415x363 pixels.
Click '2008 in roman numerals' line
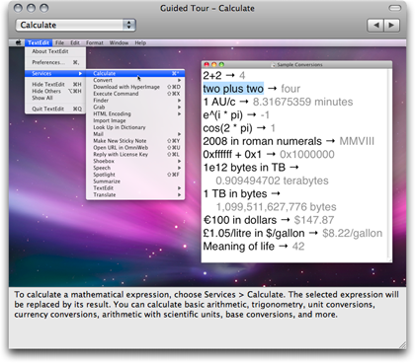click(x=262, y=141)
